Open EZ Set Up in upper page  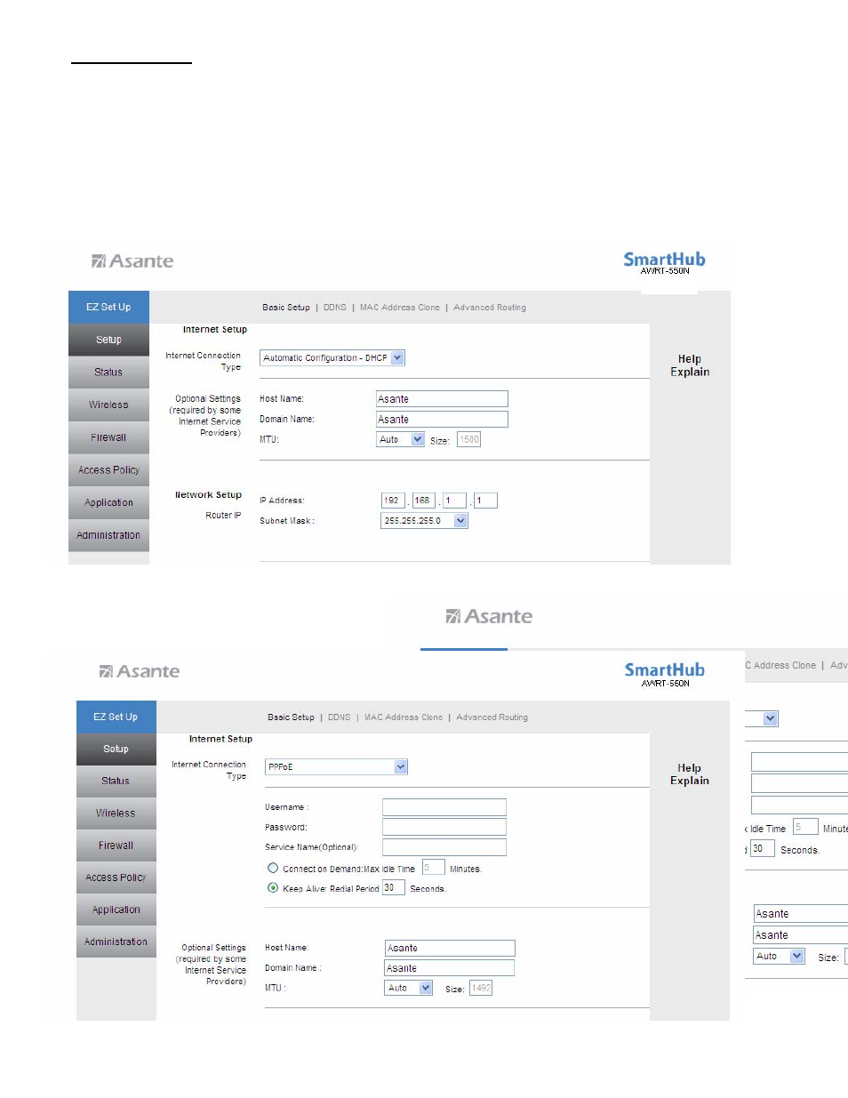[108, 307]
